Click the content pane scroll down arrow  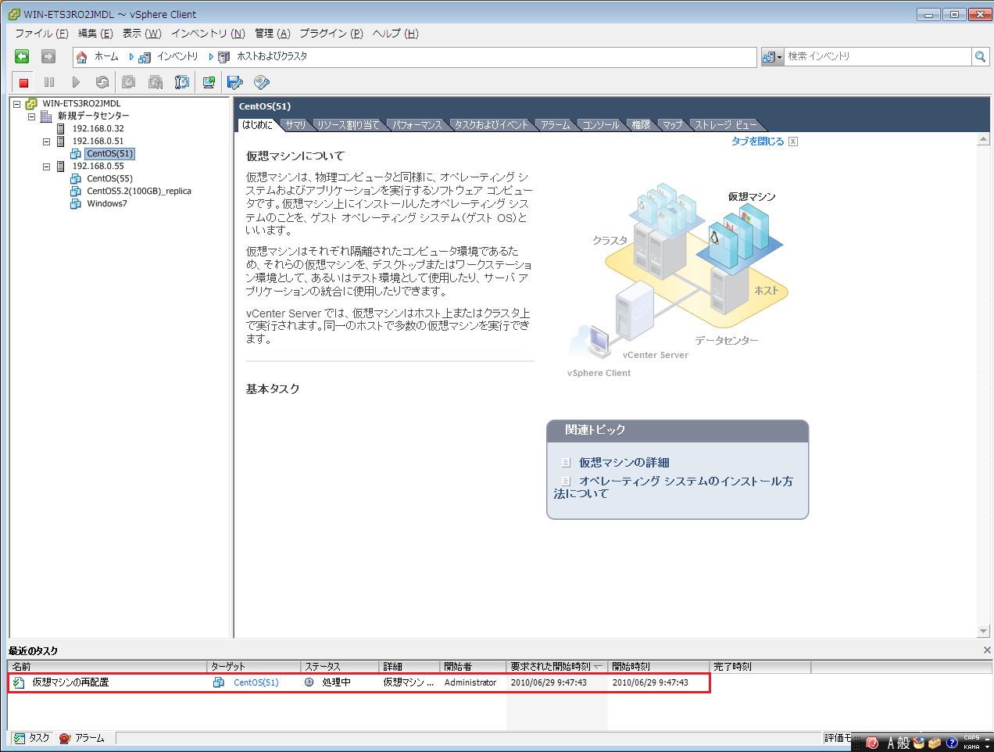pyautogui.click(x=983, y=632)
